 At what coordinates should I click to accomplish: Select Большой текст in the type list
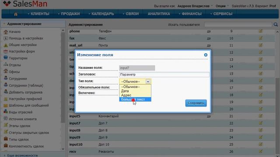pos(135,99)
